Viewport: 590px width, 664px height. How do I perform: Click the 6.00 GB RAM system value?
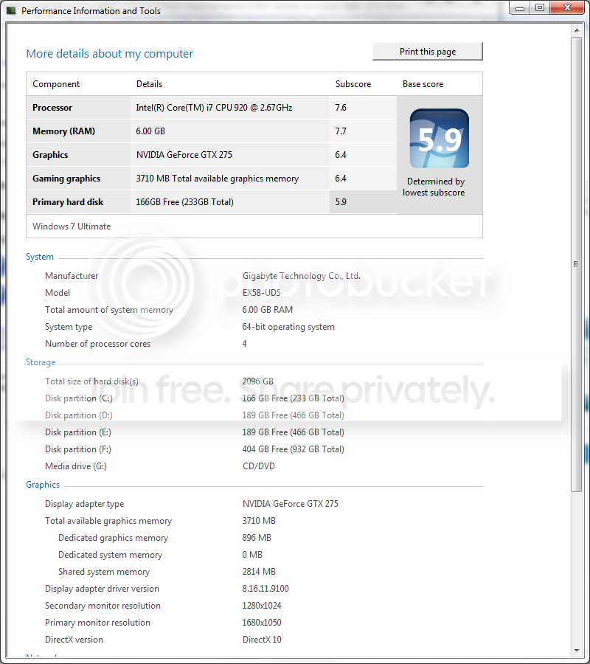click(x=268, y=310)
